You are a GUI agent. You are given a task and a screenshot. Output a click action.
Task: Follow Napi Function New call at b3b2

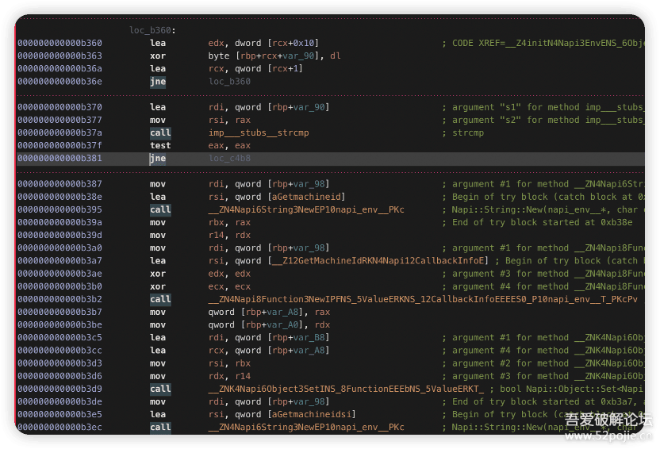coord(423,299)
